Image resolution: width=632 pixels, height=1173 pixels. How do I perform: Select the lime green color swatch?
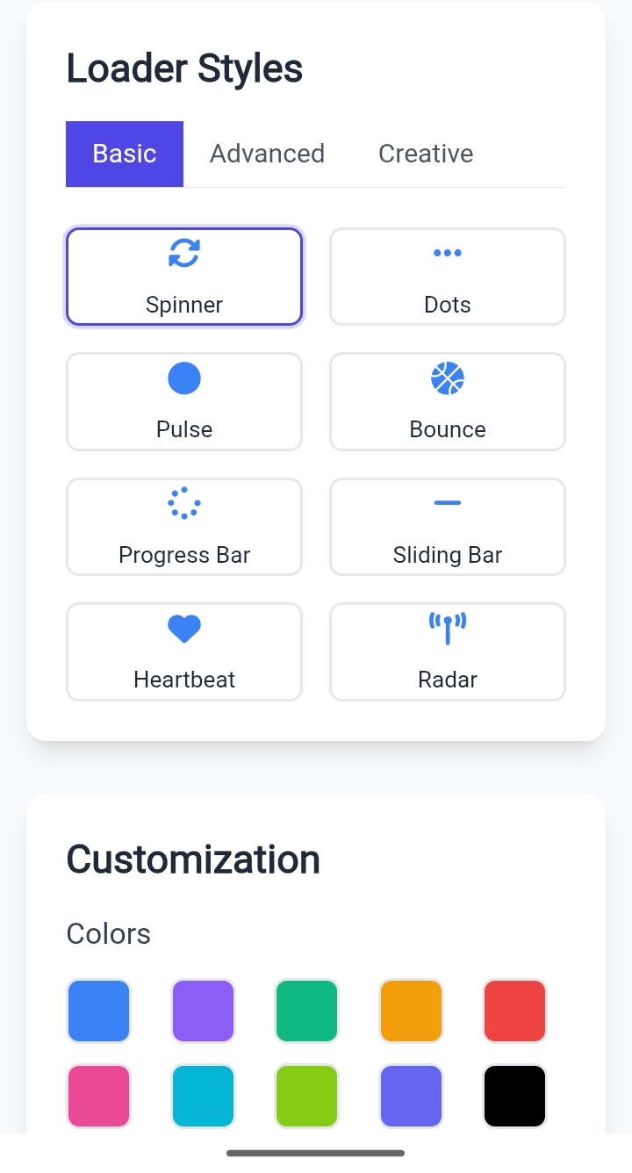[x=306, y=1096]
